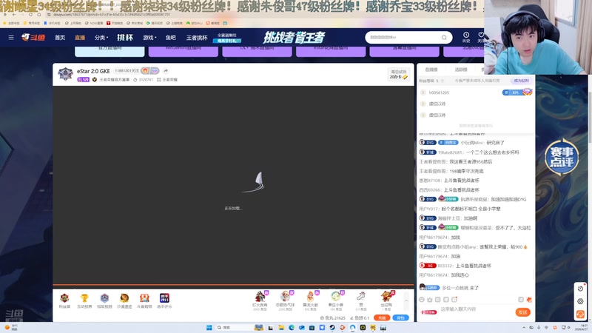Send the 出征狗 gift

coord(387,300)
